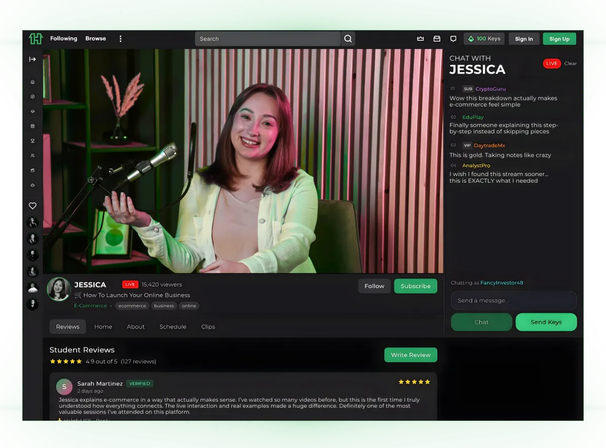
Task: Open the people community icon in sidebar
Action: click(x=33, y=155)
